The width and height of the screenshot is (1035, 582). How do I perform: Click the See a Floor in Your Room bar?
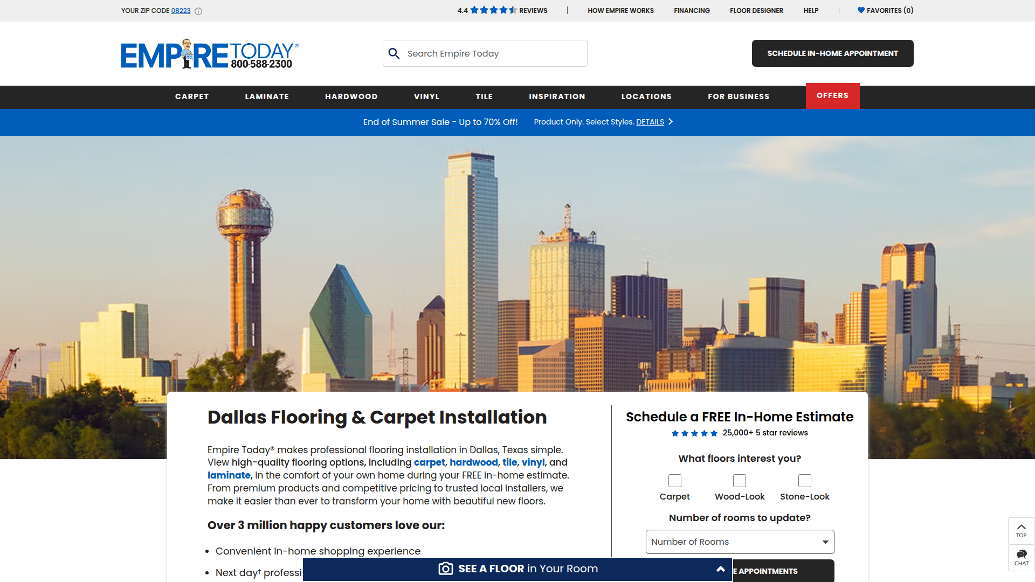tap(517, 569)
